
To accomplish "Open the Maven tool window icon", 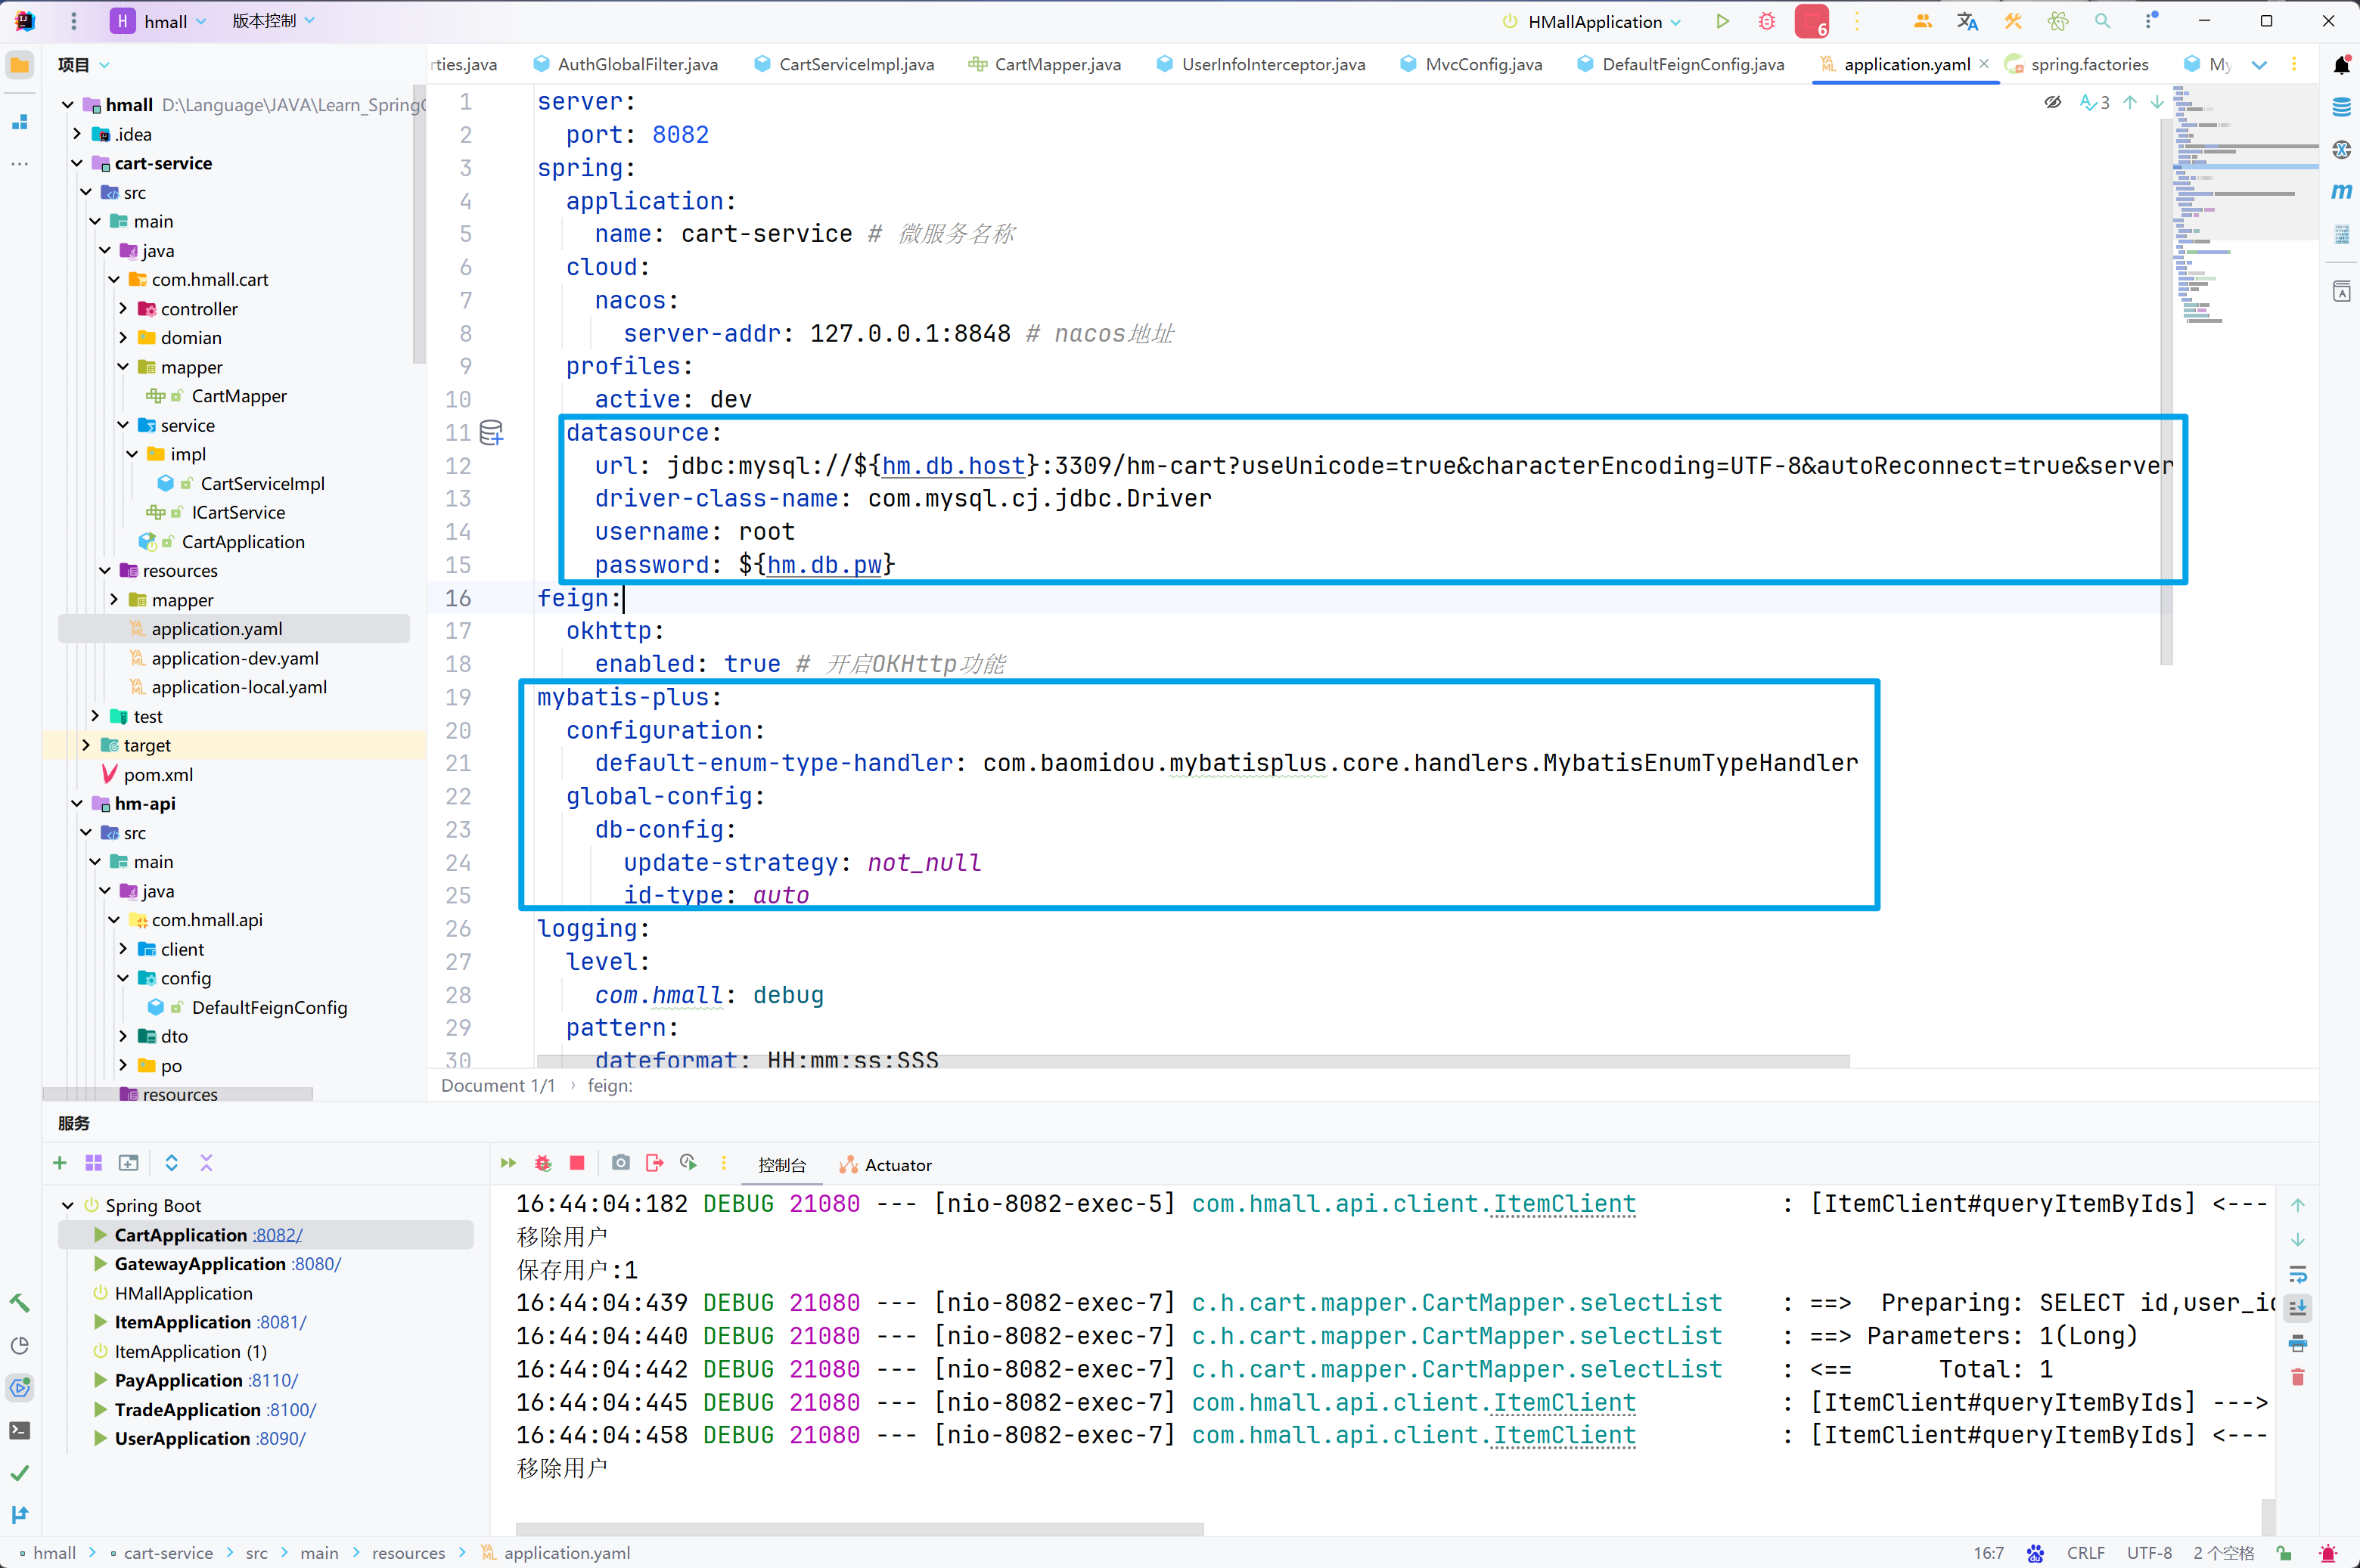I will [2341, 191].
